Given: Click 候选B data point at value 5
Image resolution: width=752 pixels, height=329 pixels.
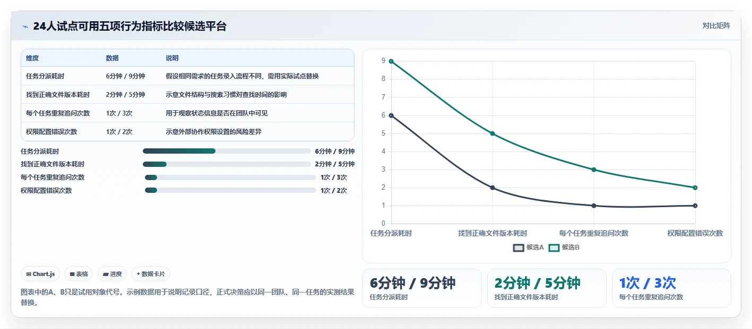Looking at the screenshot, I should coord(492,134).
